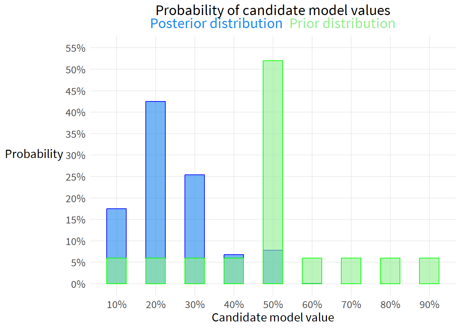This screenshot has width=461, height=329.
Task: Click the 25% label on the y-axis
Action: 75,177
